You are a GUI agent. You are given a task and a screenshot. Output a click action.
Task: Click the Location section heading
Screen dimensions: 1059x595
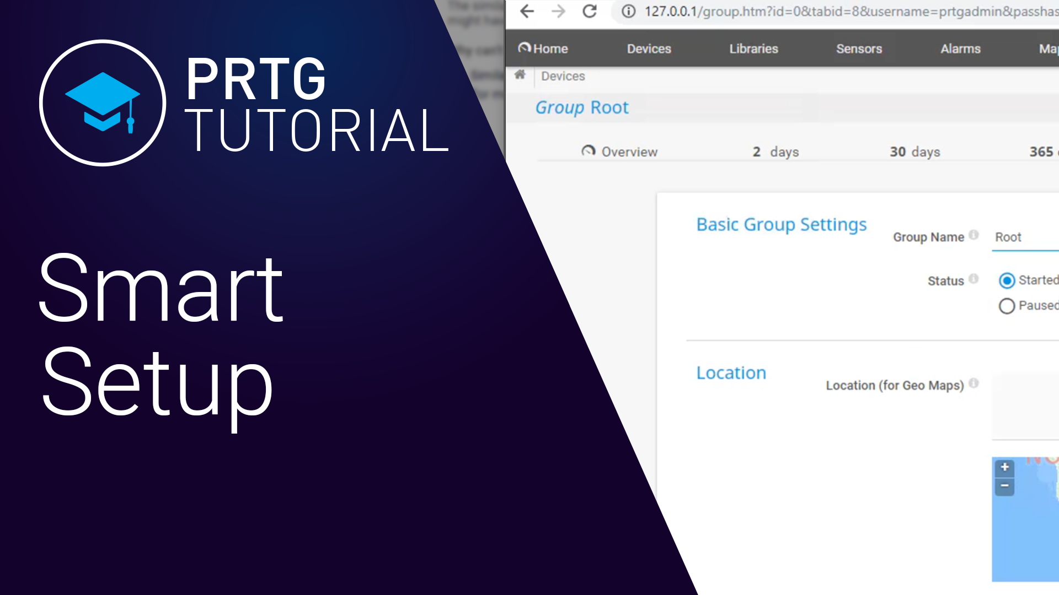tap(731, 373)
